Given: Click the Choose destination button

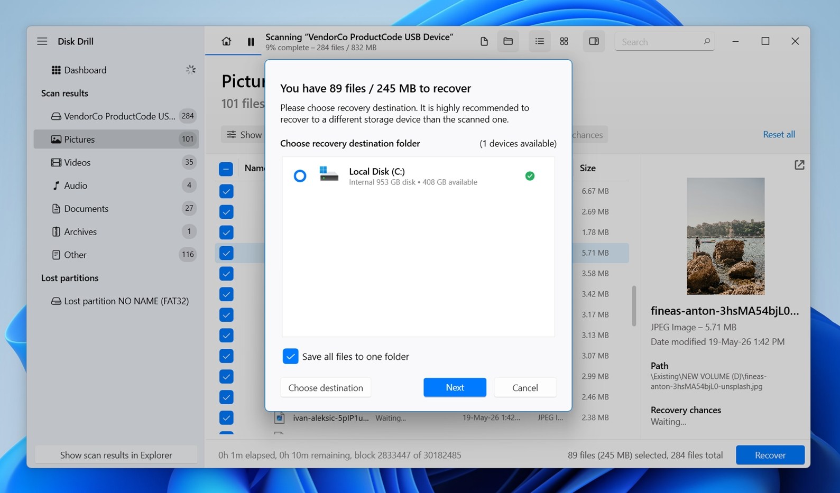Looking at the screenshot, I should coord(326,387).
